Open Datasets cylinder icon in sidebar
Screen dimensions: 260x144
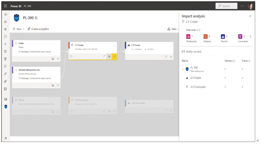click(5, 52)
